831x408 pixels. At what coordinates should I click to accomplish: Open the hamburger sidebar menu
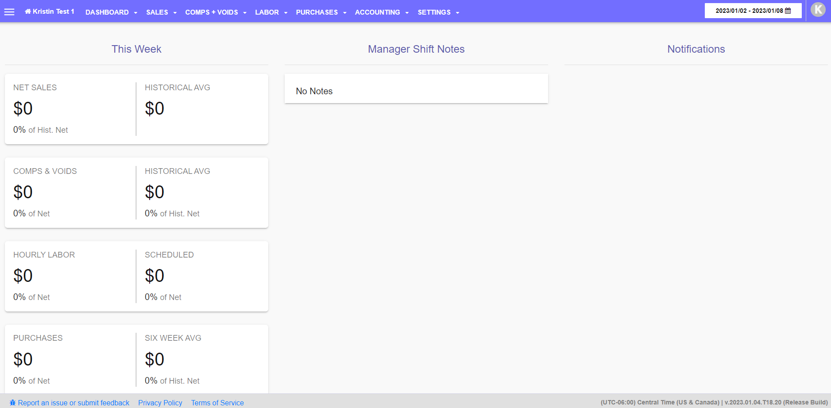9,12
